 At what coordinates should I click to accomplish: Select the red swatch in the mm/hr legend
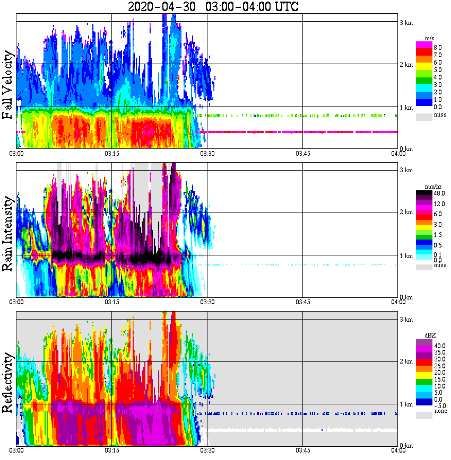coord(424,217)
